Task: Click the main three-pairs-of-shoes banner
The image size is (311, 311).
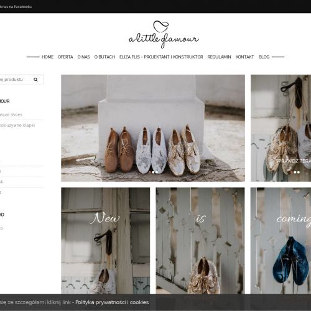Action: click(153, 128)
